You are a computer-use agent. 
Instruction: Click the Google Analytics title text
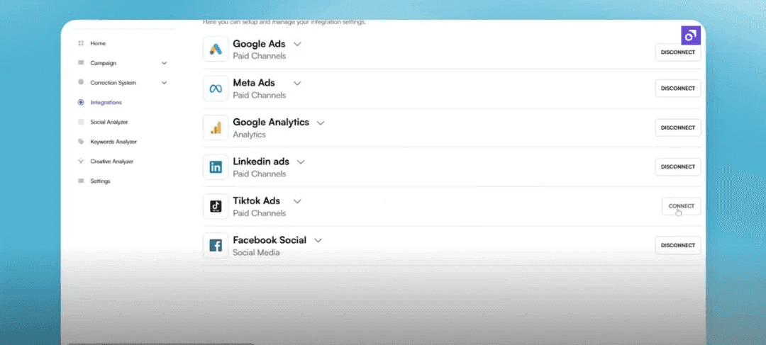click(x=271, y=122)
